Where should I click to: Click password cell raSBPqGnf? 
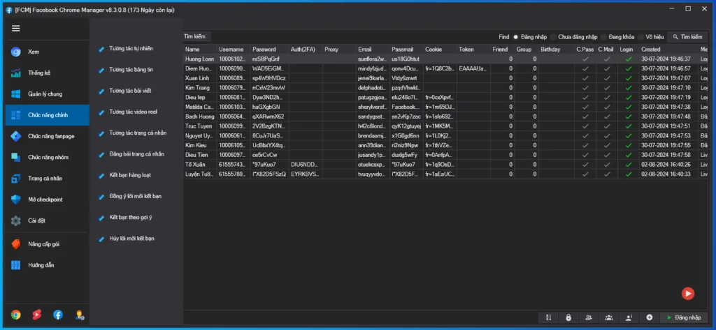(269, 59)
